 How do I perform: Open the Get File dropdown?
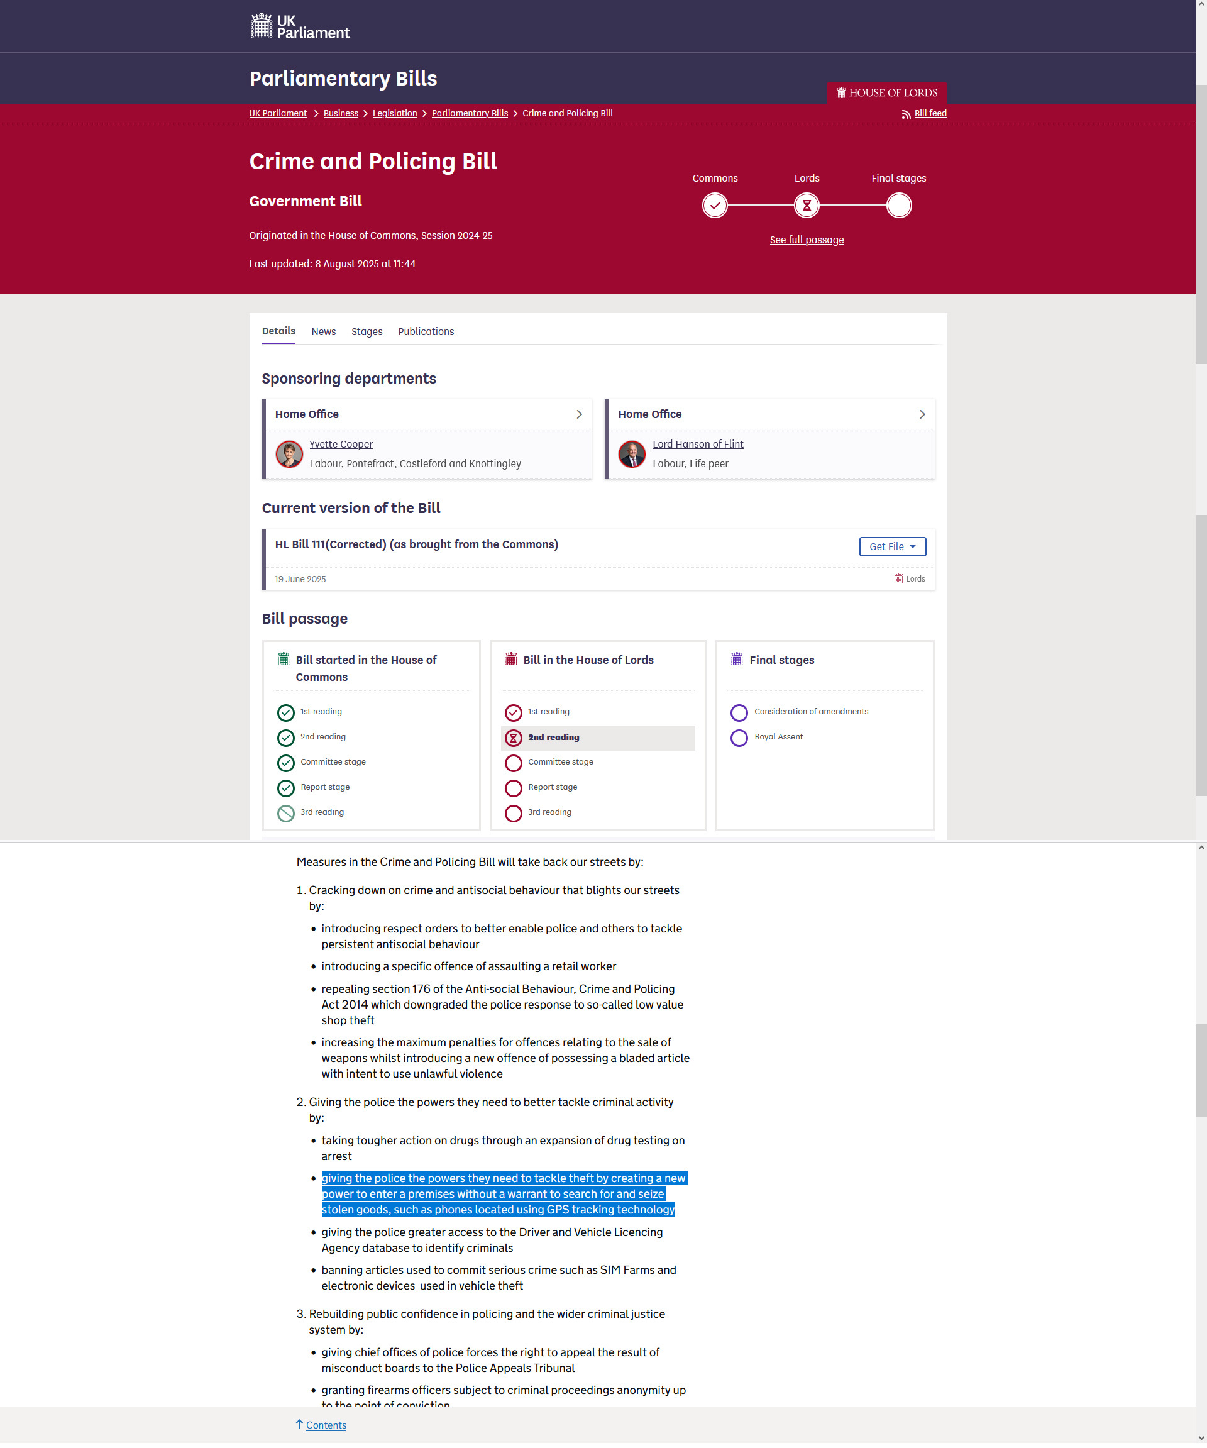[892, 546]
